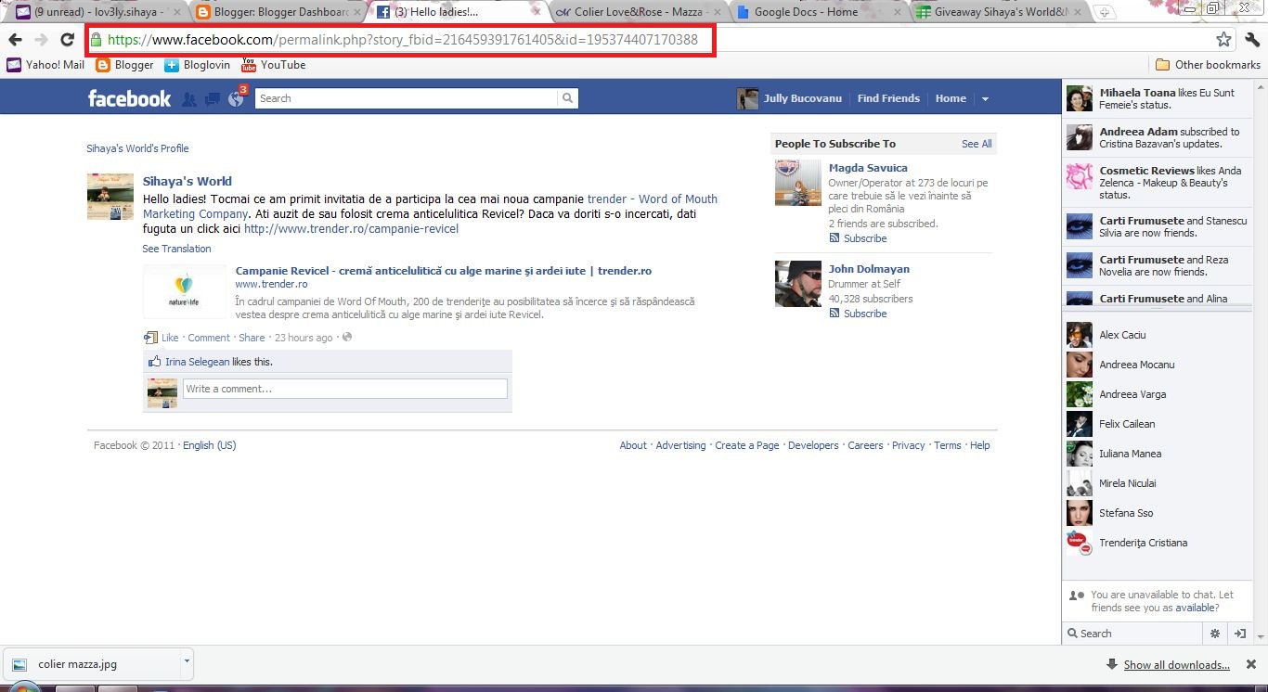The width and height of the screenshot is (1268, 692).
Task: Click Write a comment field
Action: click(345, 389)
